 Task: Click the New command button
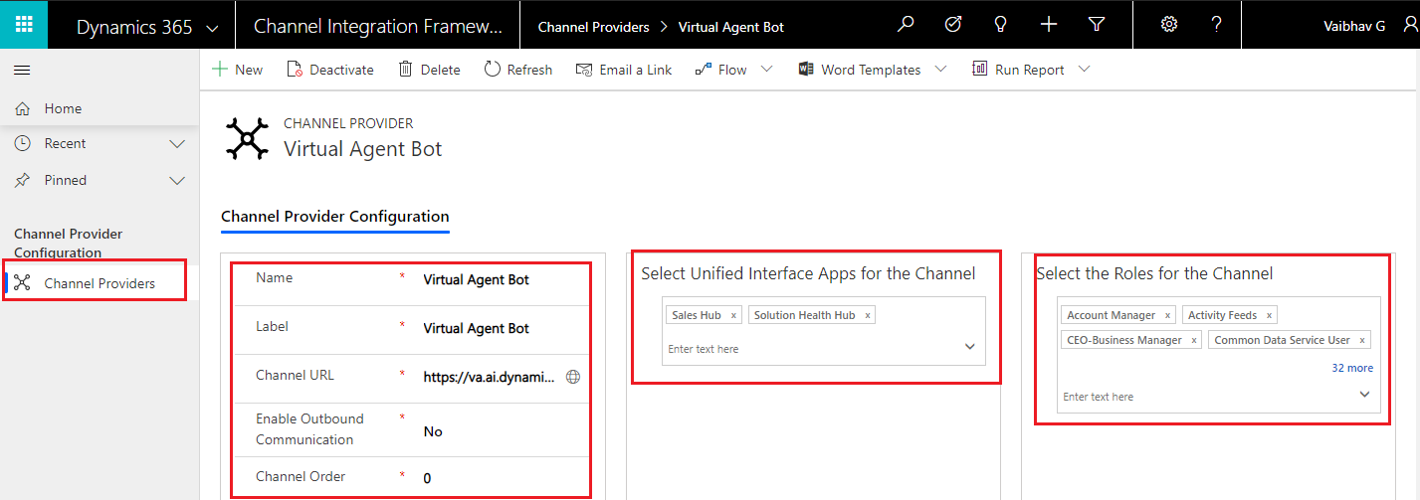[x=238, y=70]
